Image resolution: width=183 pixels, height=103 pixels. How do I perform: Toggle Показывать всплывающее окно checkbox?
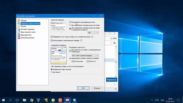coord(70,22)
